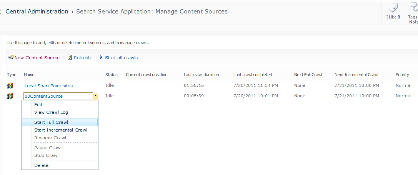Click the Tags & Notes icon

414,7
